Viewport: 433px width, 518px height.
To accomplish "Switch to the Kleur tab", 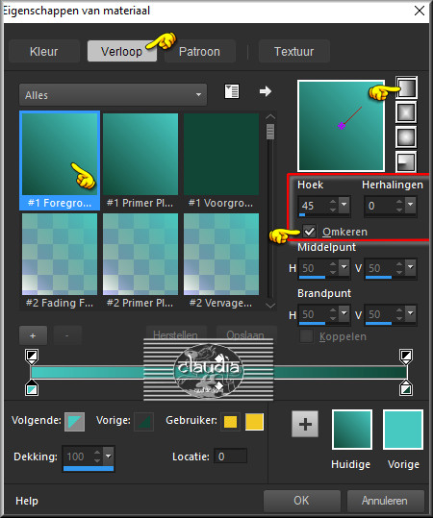I will pyautogui.click(x=43, y=52).
